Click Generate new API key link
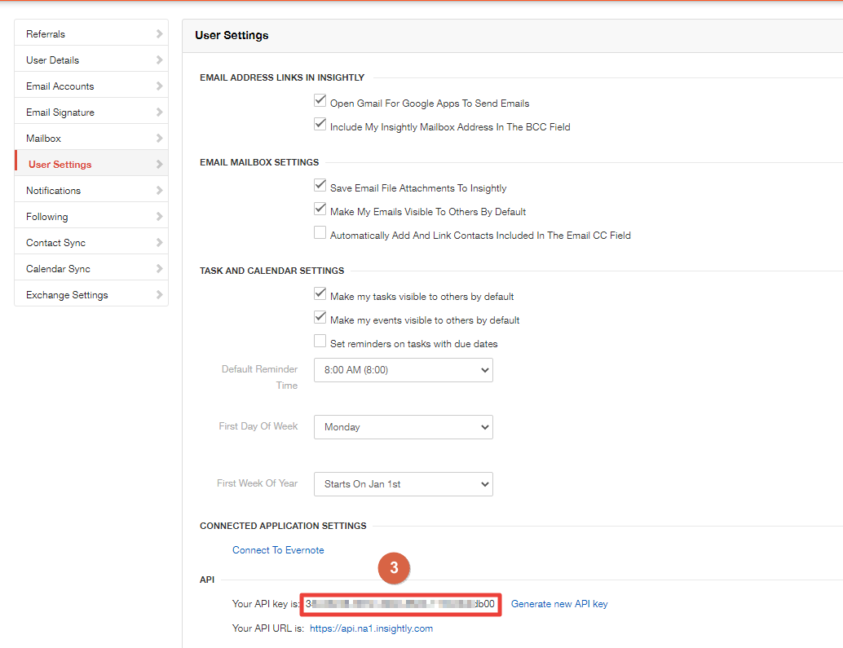This screenshot has height=648, width=843. (559, 604)
